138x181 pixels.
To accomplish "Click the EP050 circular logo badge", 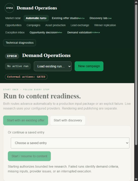I will pos(10,8).
